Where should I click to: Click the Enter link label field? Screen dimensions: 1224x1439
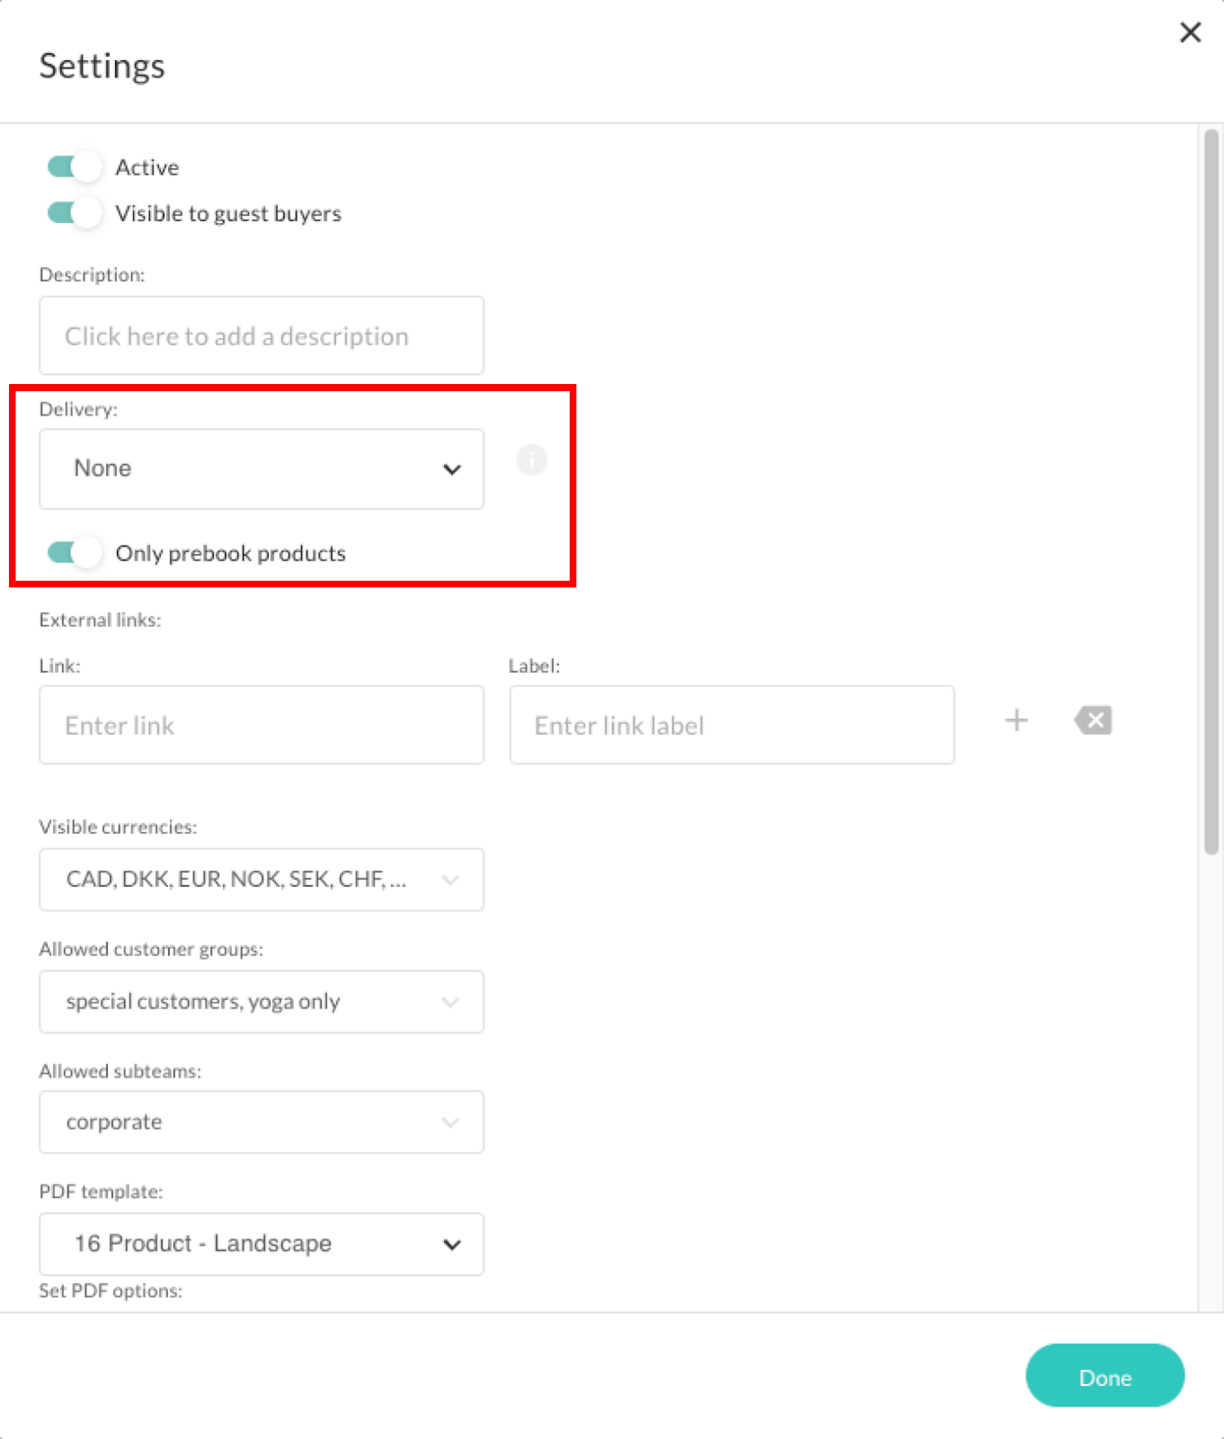pos(732,726)
